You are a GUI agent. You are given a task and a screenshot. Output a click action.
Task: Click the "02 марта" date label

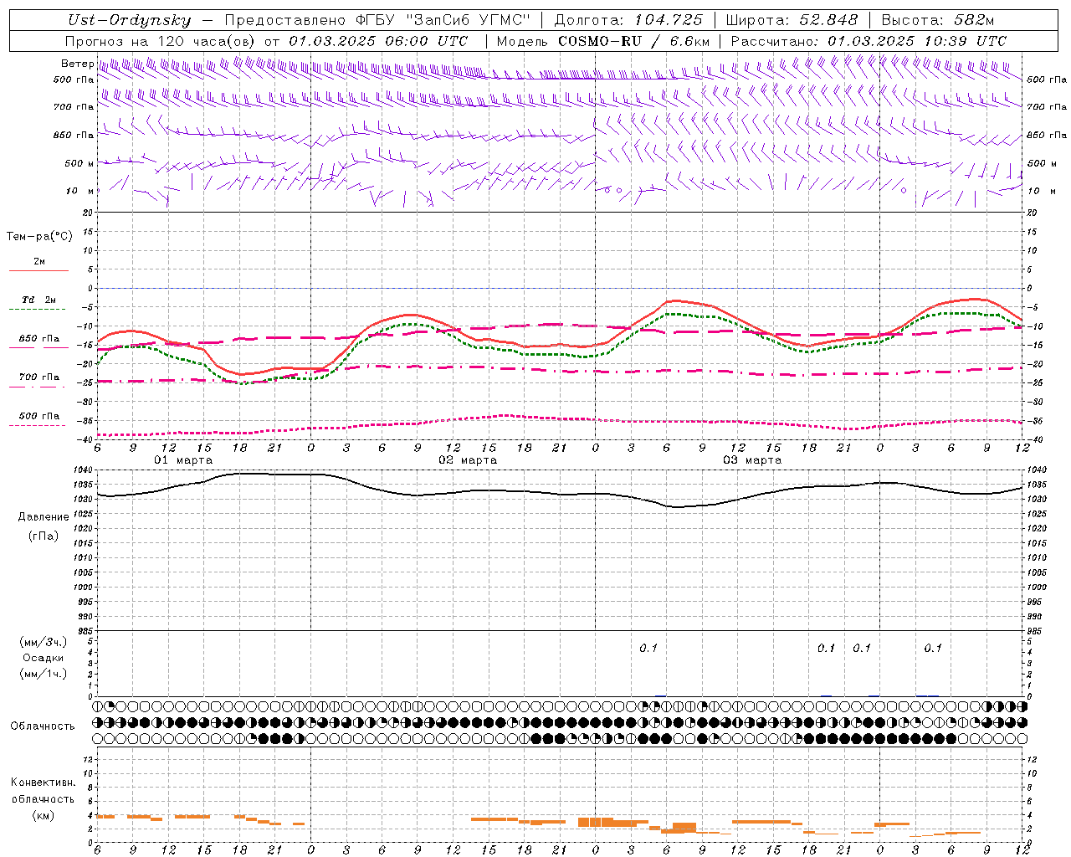(468, 460)
